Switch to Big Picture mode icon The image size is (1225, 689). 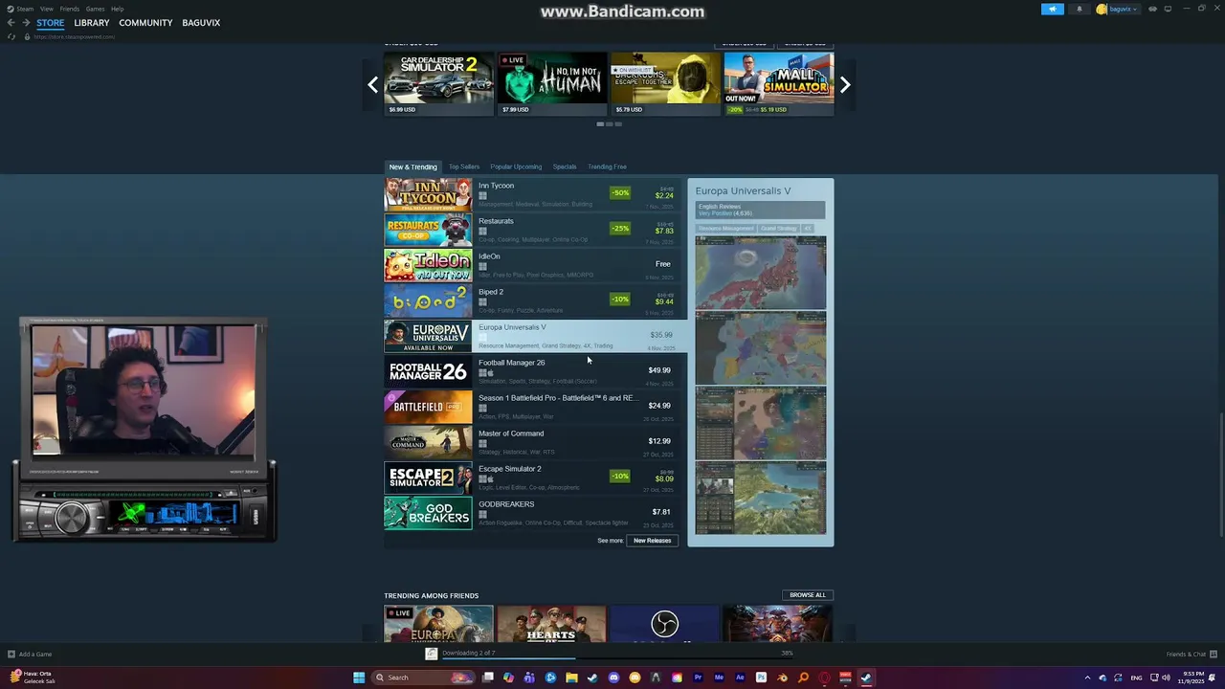1168,9
